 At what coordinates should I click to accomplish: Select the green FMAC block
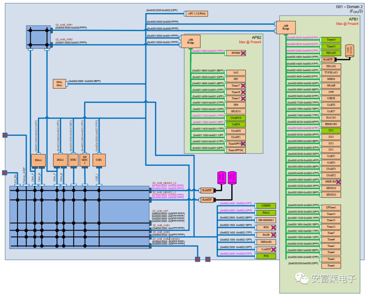pos(266,213)
